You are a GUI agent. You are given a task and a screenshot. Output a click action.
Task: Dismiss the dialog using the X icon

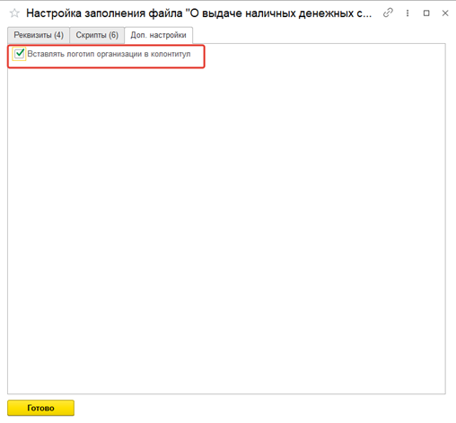click(x=445, y=13)
